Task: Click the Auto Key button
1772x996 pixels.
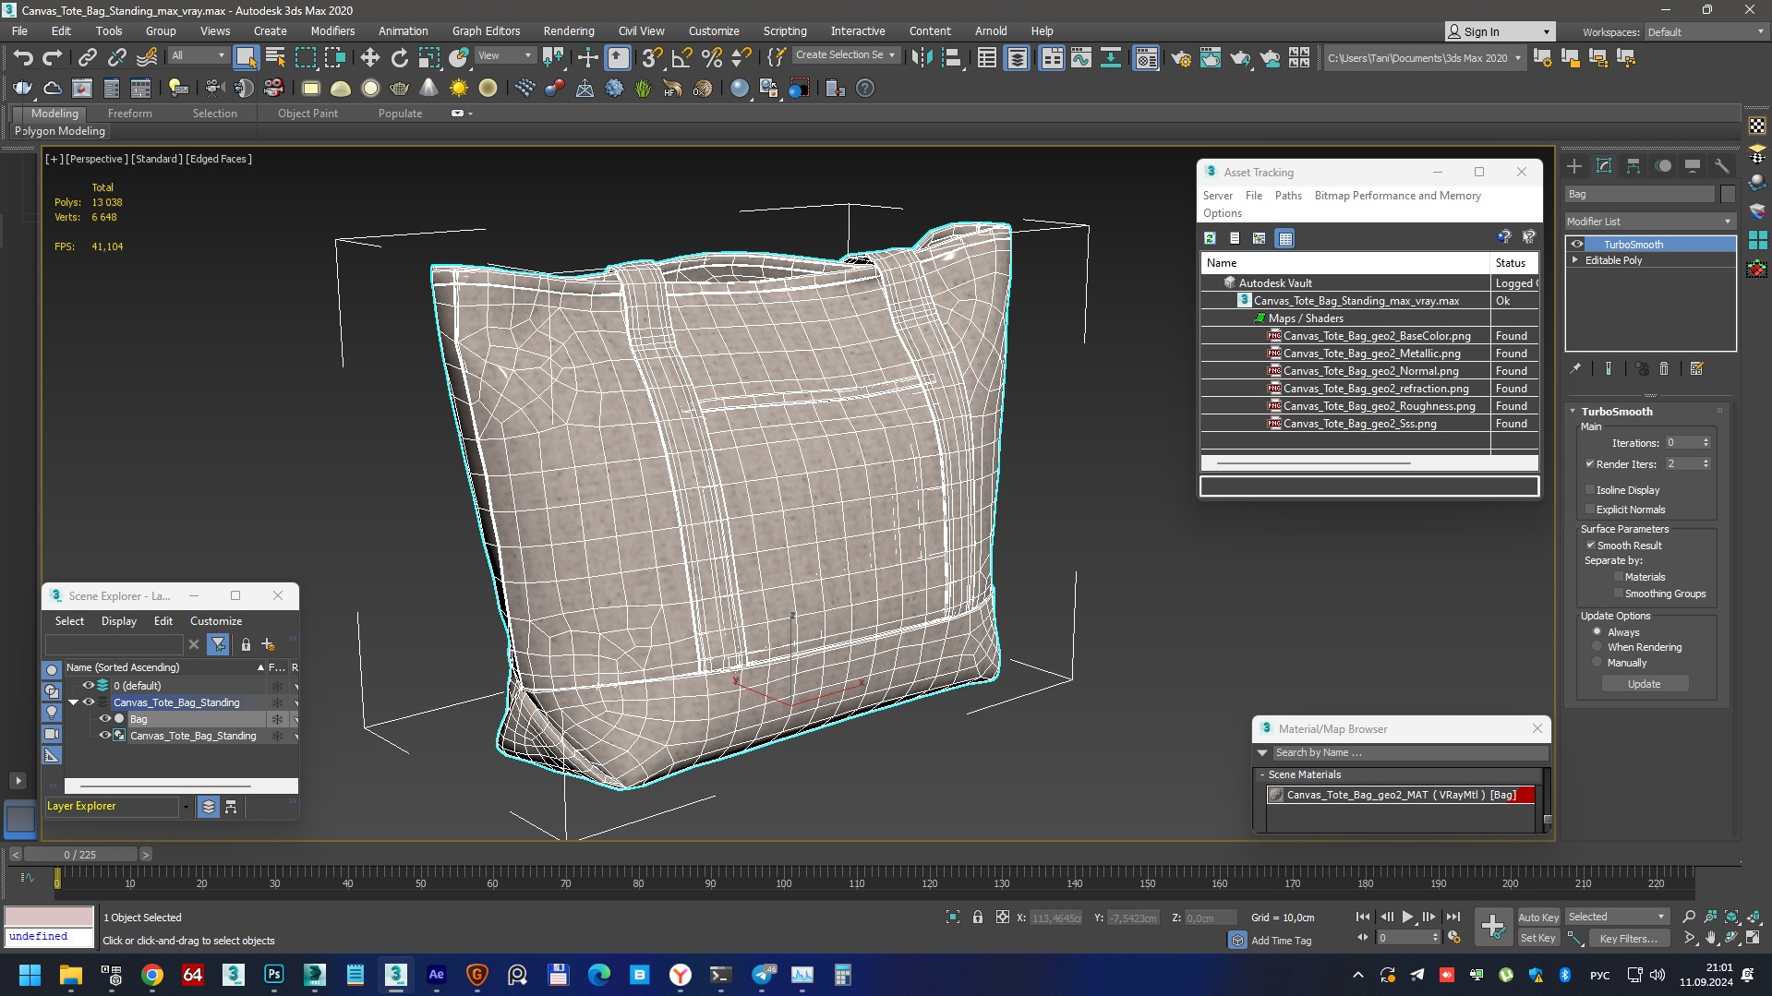Action: click(x=1538, y=917)
